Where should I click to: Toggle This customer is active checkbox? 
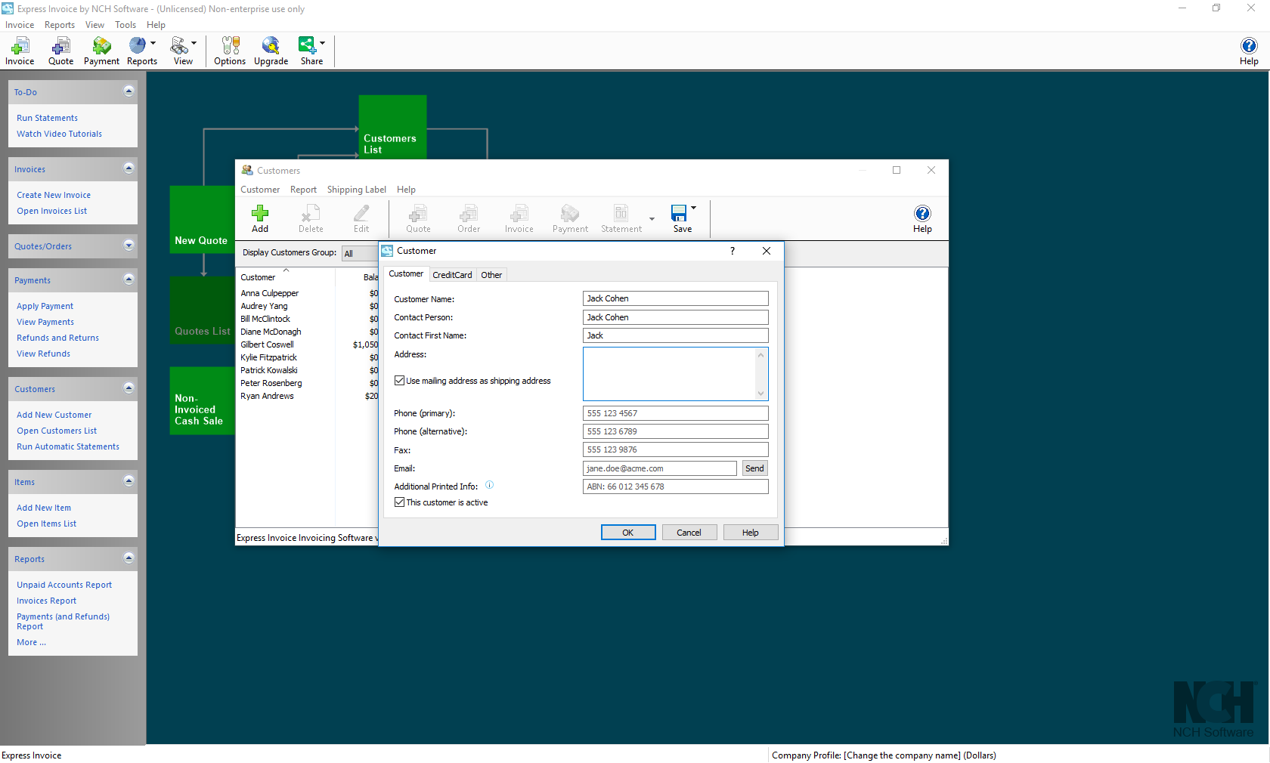pos(399,502)
